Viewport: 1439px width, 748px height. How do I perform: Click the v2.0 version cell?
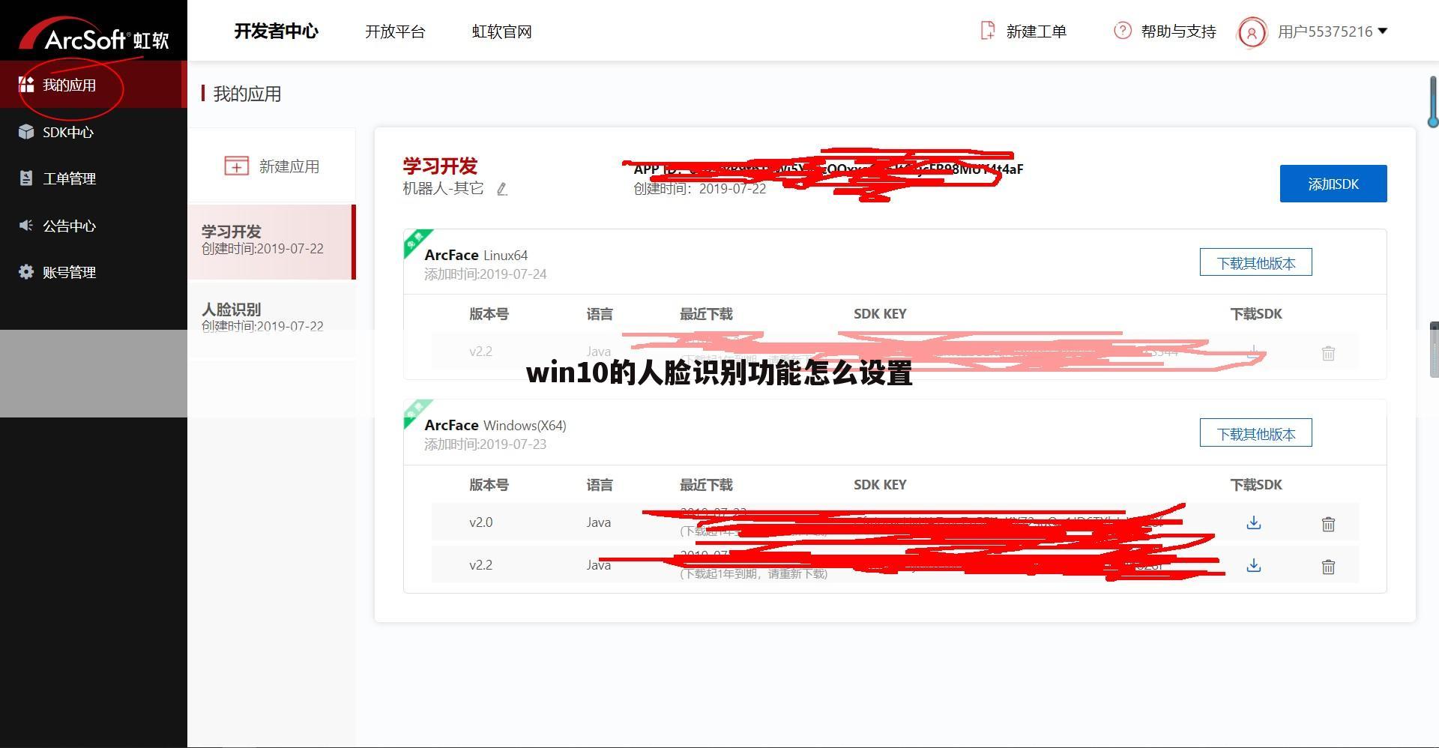tap(481, 522)
